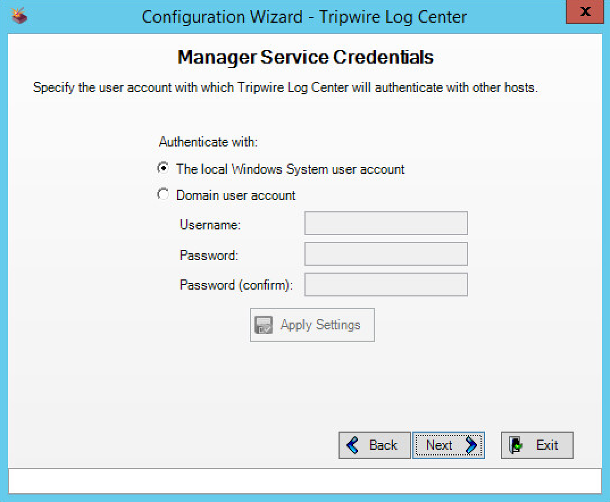Click the "Authenticate with:" label
This screenshot has height=502, width=610.
208,142
